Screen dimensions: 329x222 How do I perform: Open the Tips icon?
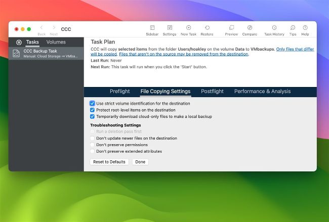tap(293, 28)
